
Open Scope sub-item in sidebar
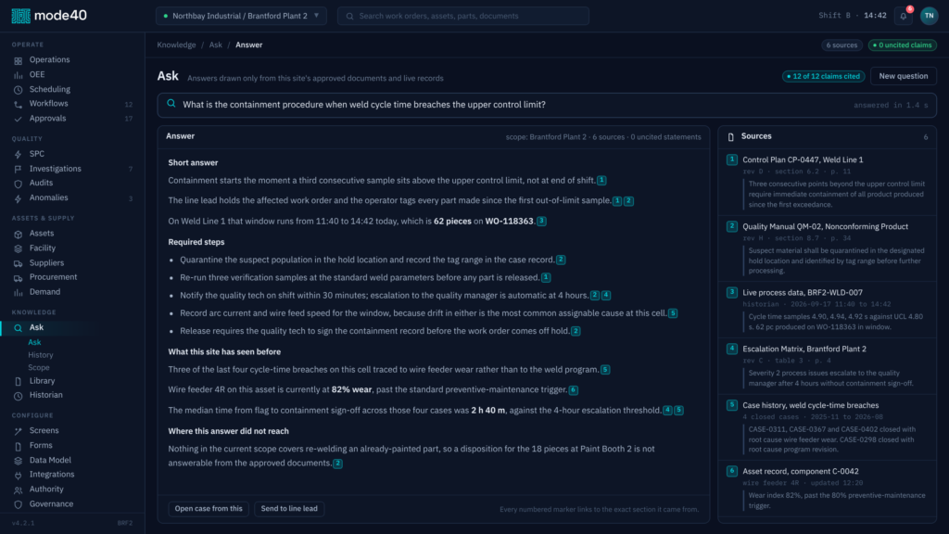click(x=39, y=367)
